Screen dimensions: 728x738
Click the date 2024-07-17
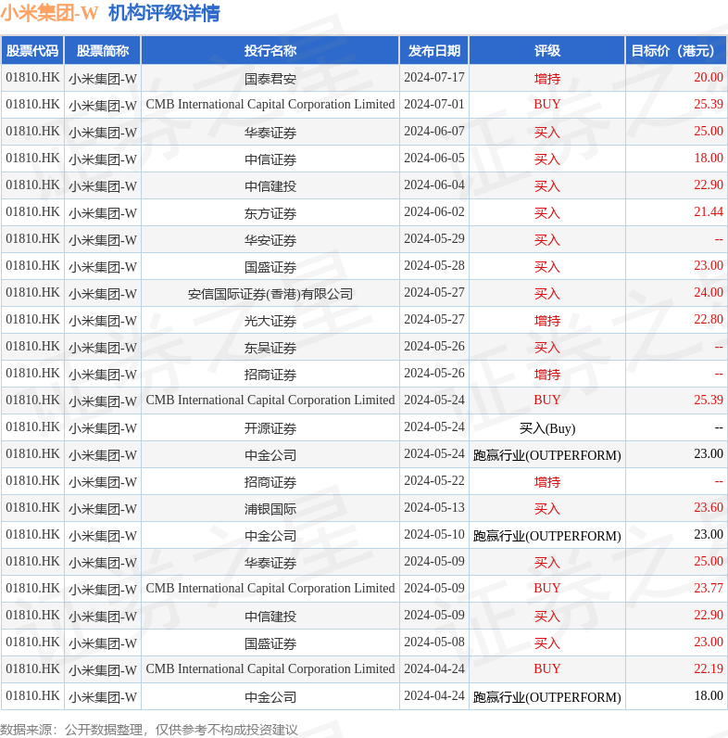pyautogui.click(x=434, y=77)
